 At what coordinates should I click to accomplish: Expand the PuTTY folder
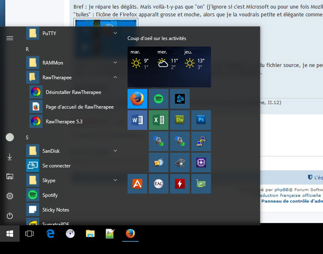[115, 33]
